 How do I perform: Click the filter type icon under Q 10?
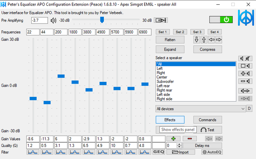click(117, 152)
